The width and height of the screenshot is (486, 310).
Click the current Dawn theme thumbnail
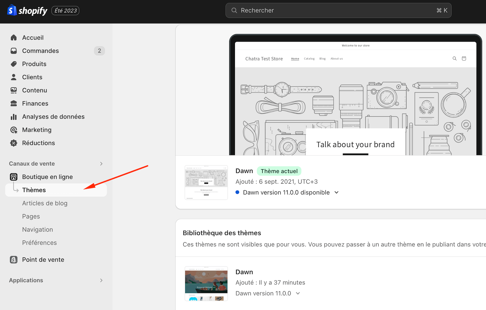pos(206,182)
